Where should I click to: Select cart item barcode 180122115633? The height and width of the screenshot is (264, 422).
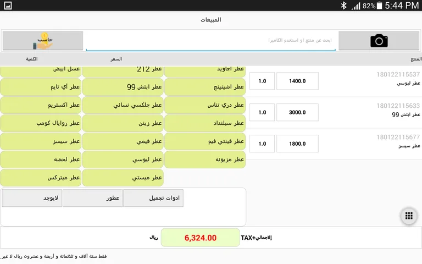pos(398,106)
